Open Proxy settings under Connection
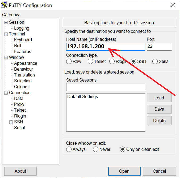Image resolution: width=180 pixels, height=178 pixels. coord(19,104)
